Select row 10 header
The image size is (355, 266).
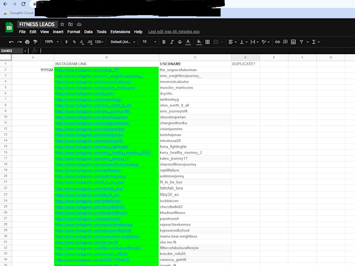click(6, 117)
